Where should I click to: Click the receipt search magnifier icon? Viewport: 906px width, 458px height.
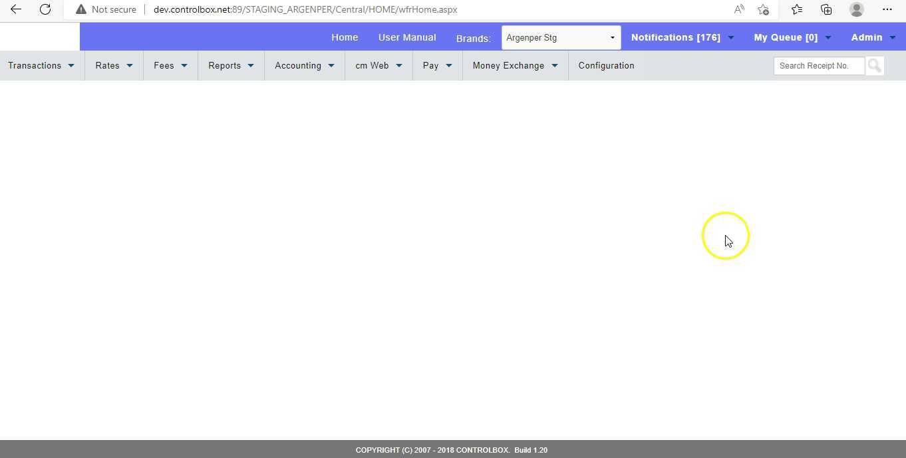click(874, 65)
